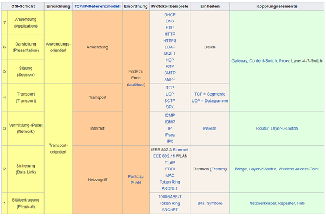Click the XMPP link
The height and width of the screenshot is (216, 326).
click(x=170, y=79)
